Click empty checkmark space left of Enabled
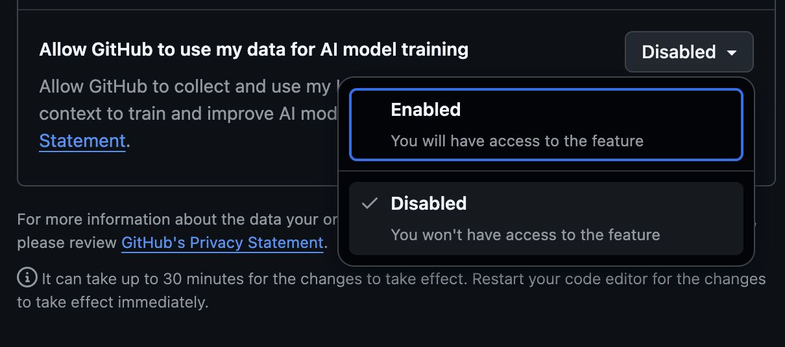This screenshot has width=785, height=347. point(370,110)
